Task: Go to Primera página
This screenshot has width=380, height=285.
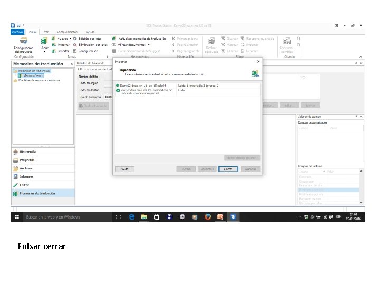Action: point(185,39)
